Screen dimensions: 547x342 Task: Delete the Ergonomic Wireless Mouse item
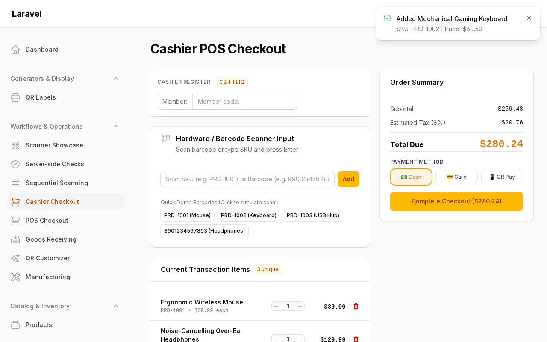coord(356,306)
